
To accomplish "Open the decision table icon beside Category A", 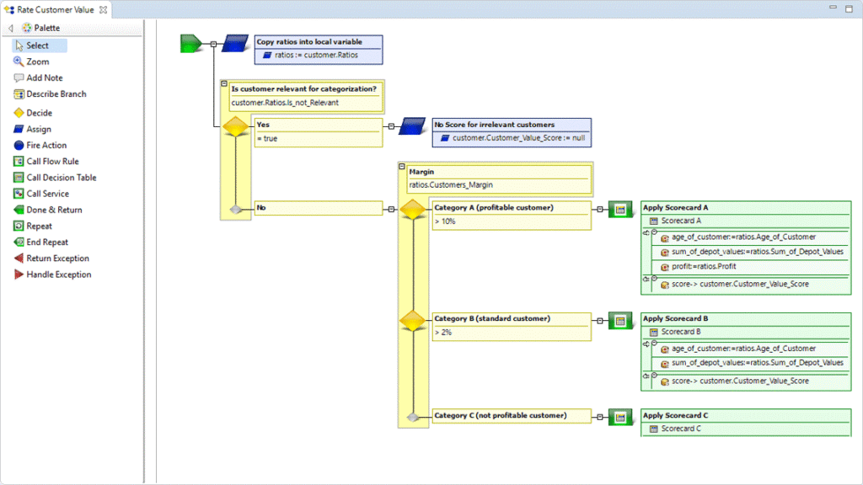I will pyautogui.click(x=620, y=210).
